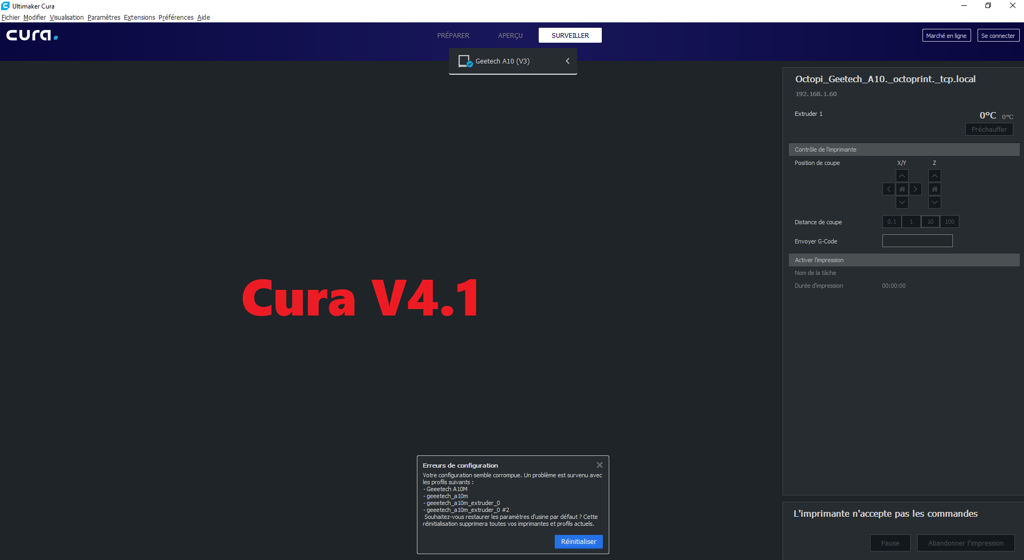Open the Extensions menu
The width and height of the screenshot is (1024, 560).
click(139, 18)
